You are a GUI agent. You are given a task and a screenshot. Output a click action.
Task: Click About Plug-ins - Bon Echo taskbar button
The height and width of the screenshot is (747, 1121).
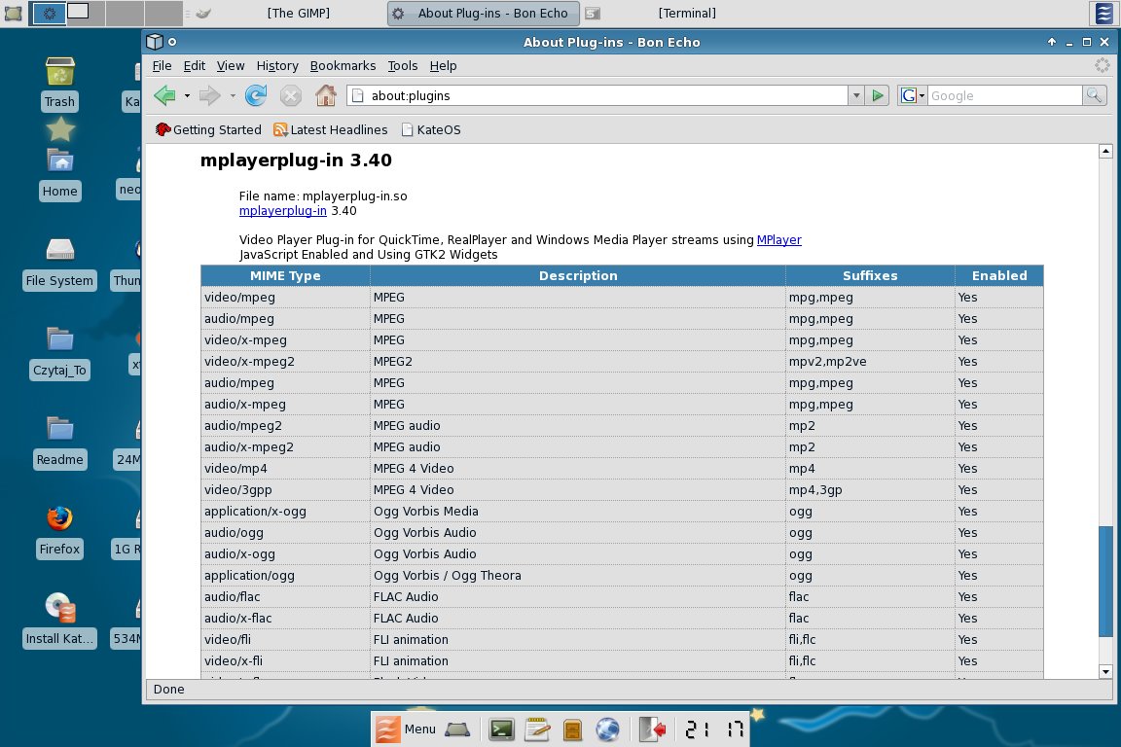point(482,13)
